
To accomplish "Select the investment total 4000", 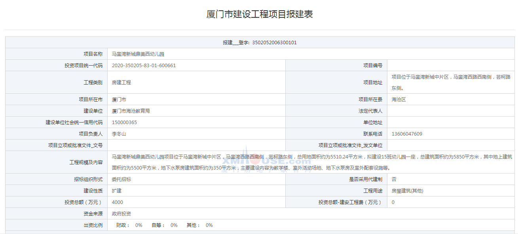I will 118,202.
